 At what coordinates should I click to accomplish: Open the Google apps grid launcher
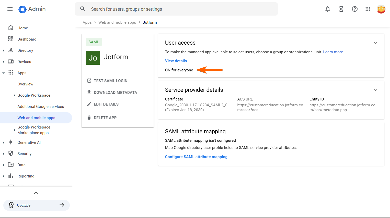368,9
